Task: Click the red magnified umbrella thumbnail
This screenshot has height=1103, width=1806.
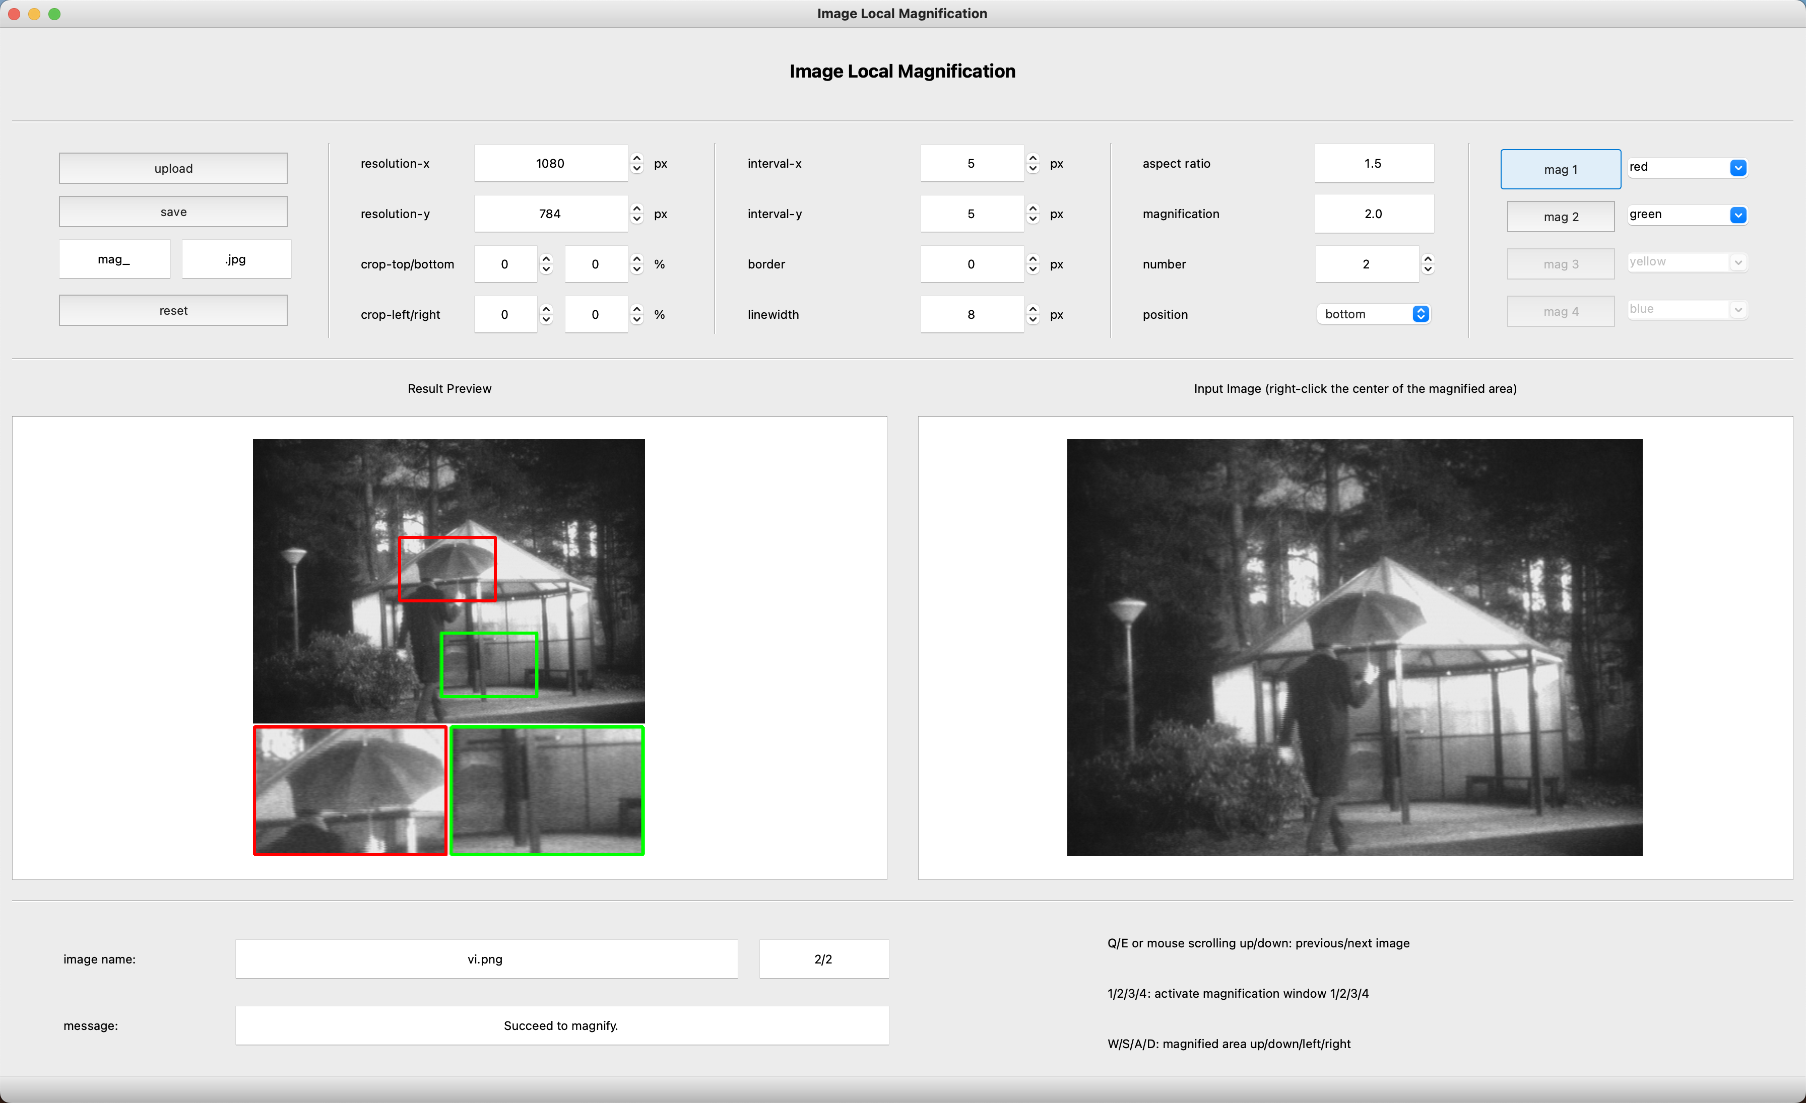Action: tap(350, 790)
